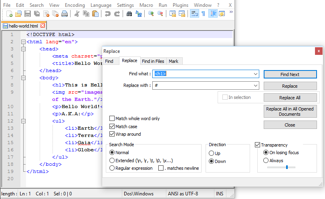Select Always transparency option

click(266, 160)
